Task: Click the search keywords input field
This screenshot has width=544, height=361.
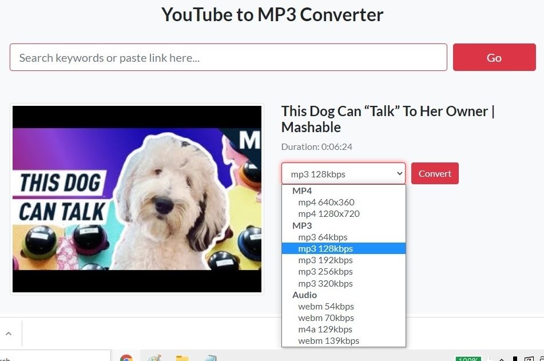Action: tap(228, 57)
